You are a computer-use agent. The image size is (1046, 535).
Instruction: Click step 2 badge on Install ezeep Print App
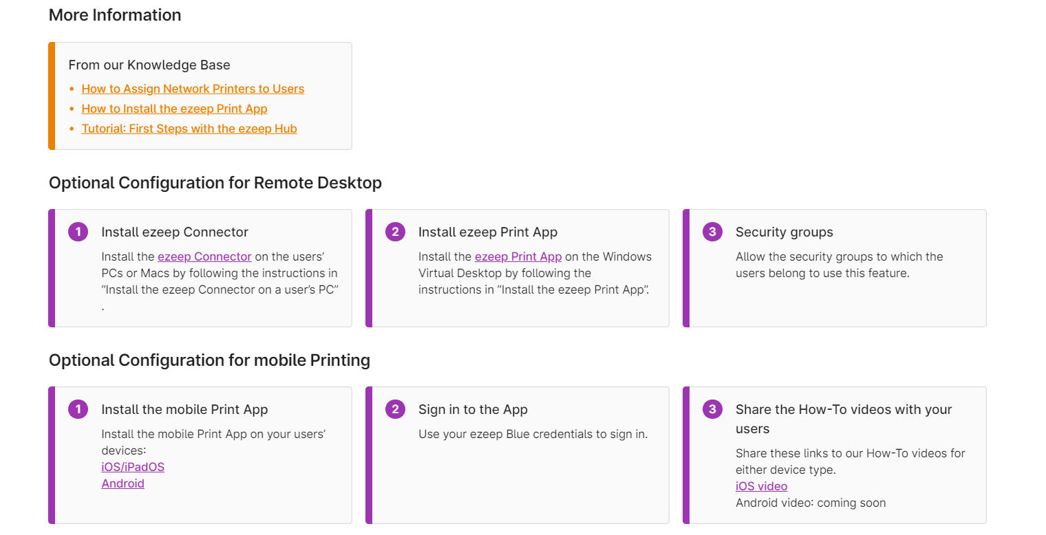(395, 232)
